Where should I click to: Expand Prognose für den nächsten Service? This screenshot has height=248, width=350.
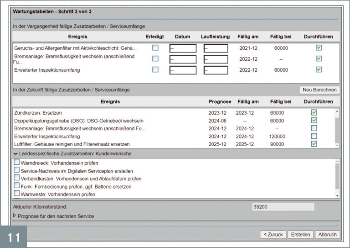pyautogui.click(x=15, y=216)
